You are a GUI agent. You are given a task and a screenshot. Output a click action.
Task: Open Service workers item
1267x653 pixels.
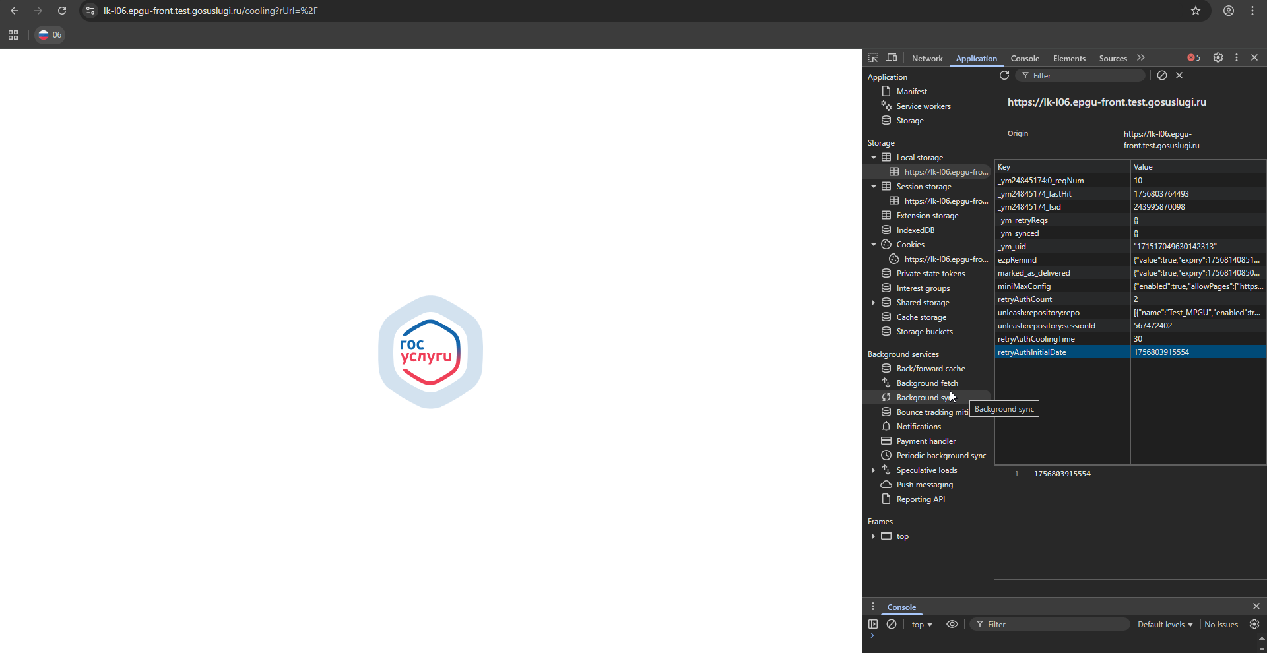923,106
